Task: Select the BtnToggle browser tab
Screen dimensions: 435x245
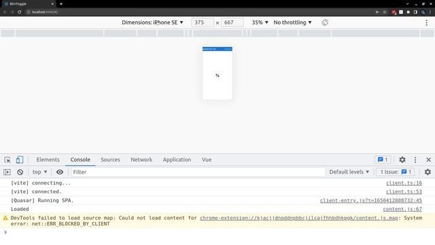Action: (28, 4)
